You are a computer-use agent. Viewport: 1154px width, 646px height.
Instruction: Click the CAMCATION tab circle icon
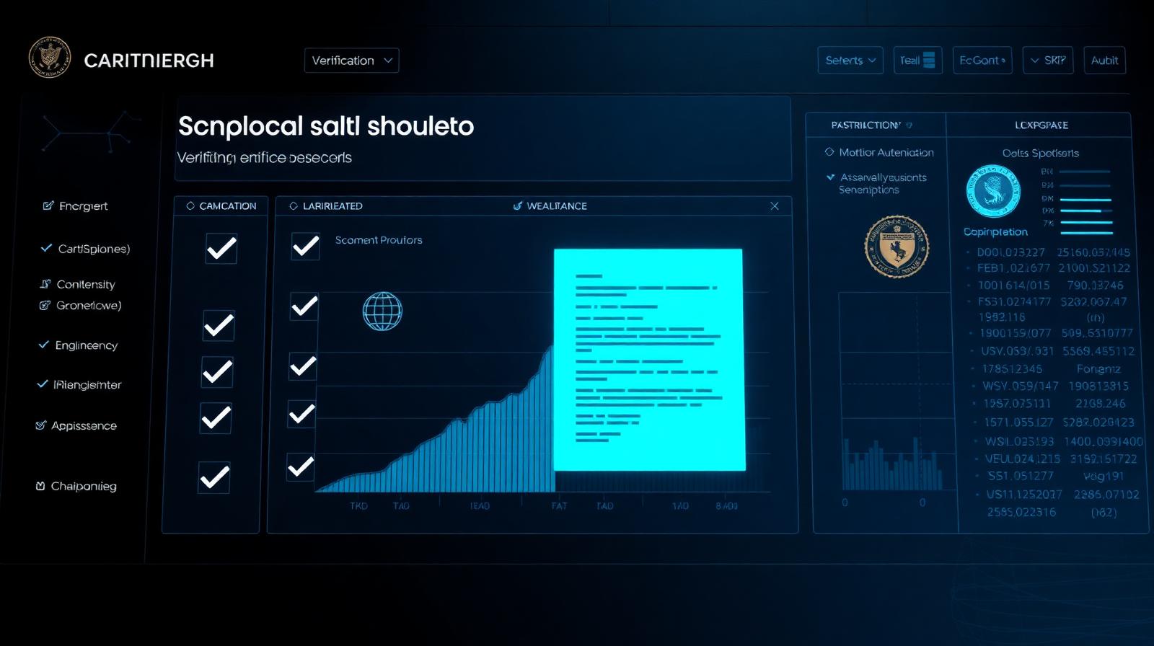190,206
